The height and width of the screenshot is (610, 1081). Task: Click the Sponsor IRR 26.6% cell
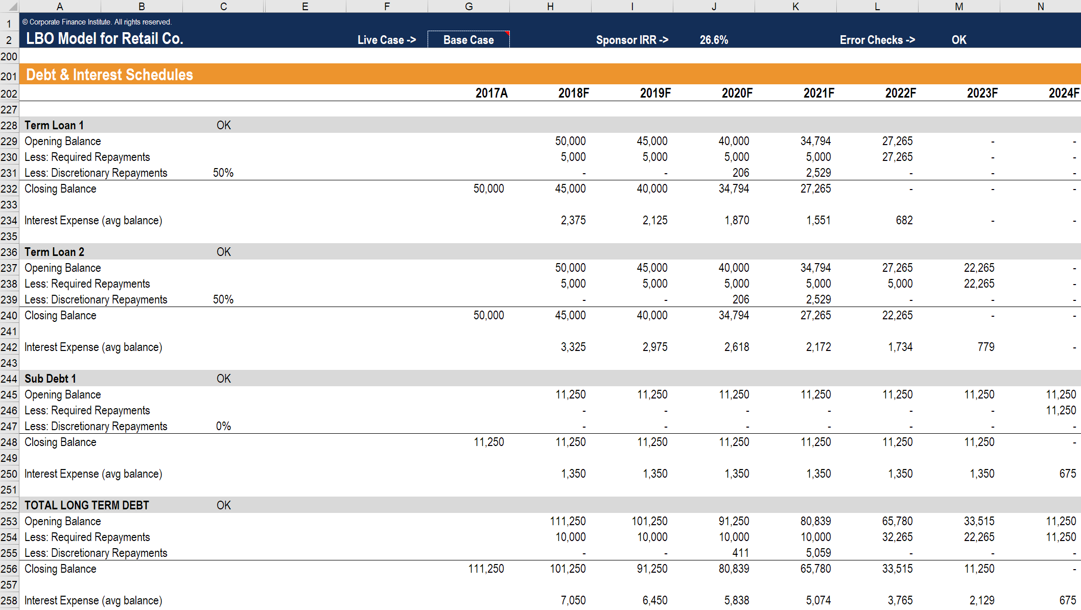pos(714,40)
